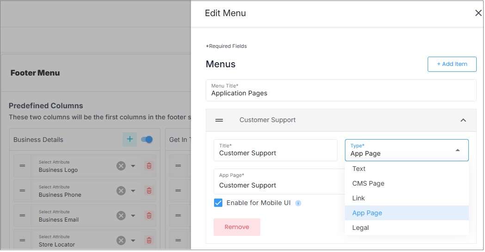The width and height of the screenshot is (485, 252).
Task: Open the Business Logo attribute dropdown arrow
Action: [133, 166]
